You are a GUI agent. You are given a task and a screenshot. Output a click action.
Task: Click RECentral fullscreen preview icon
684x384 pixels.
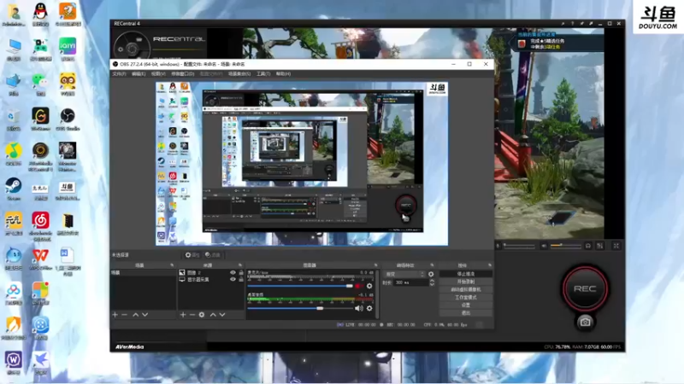click(x=616, y=246)
